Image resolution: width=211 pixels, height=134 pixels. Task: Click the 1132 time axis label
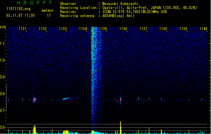pyautogui.click(x=43, y=29)
